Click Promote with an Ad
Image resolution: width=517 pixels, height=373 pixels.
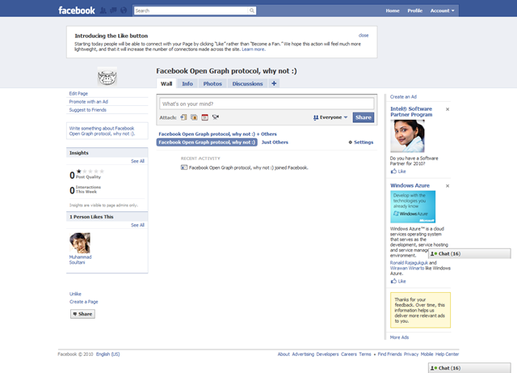coord(89,102)
